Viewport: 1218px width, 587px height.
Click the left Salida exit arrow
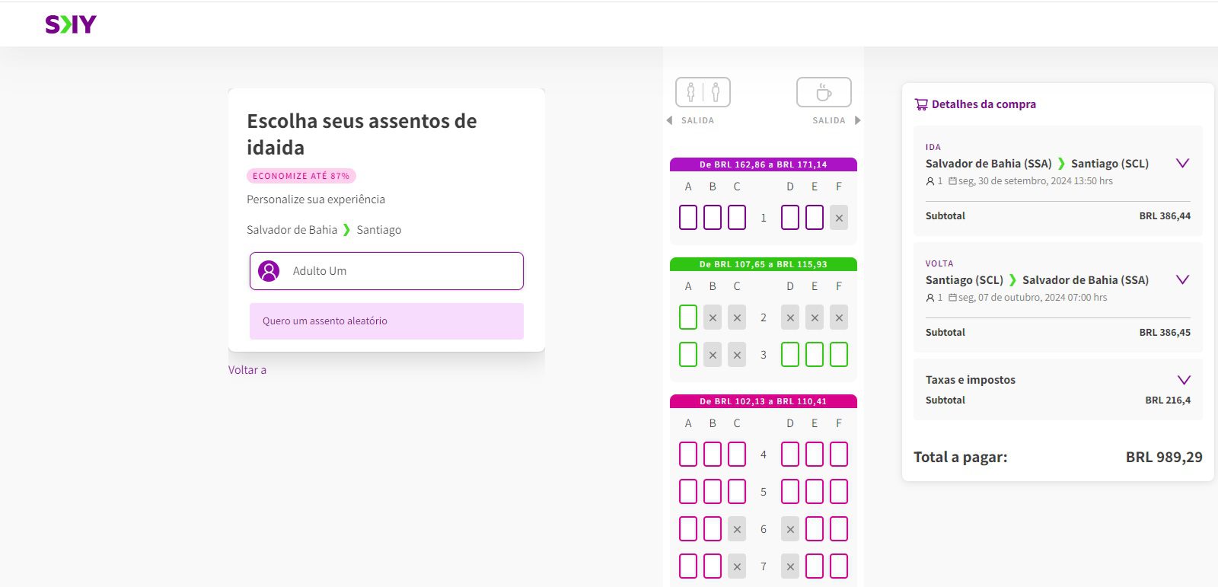point(669,120)
